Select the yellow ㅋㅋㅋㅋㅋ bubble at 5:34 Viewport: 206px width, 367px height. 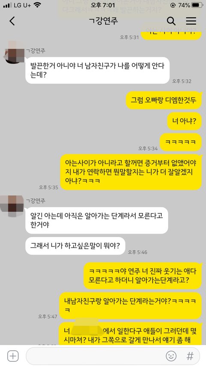pos(180,142)
